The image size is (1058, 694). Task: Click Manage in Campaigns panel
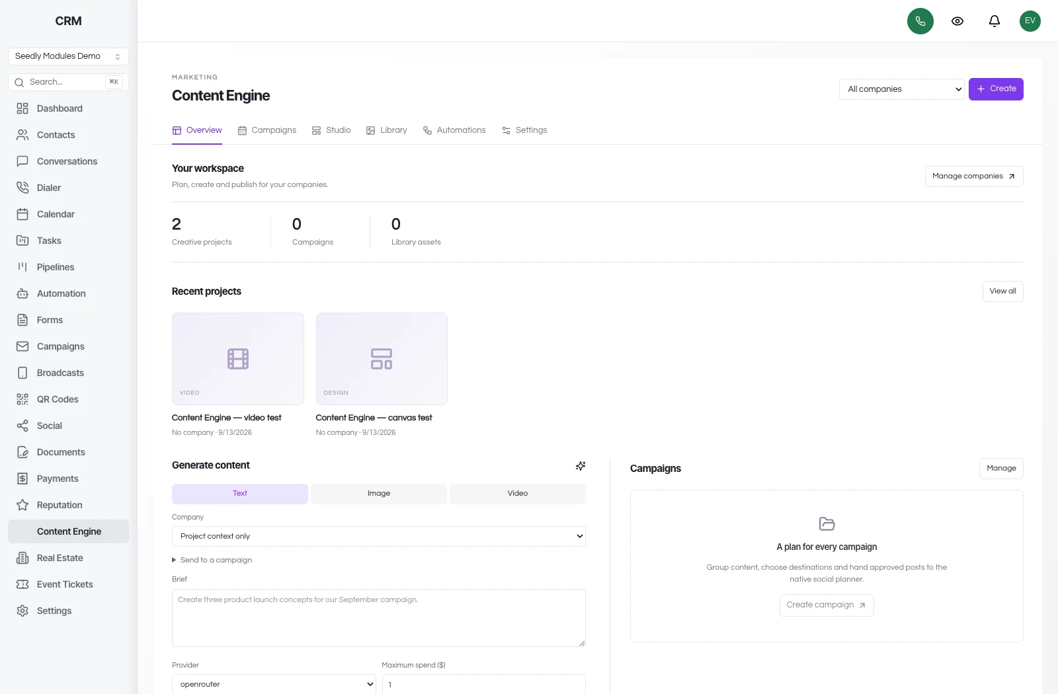click(1001, 469)
